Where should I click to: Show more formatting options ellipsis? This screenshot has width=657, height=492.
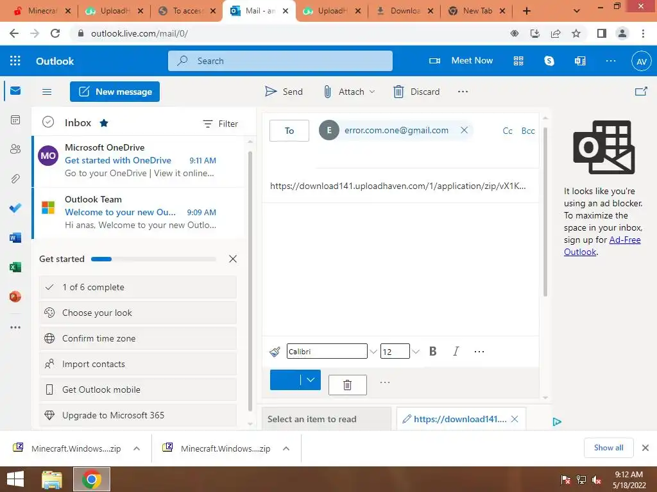tap(479, 352)
